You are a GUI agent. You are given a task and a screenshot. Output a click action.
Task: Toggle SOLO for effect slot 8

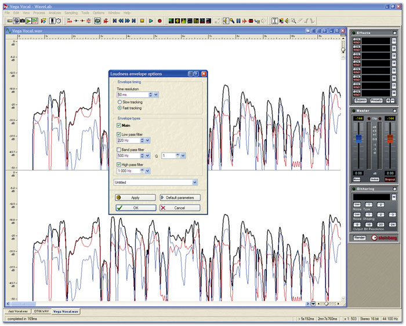point(357,95)
